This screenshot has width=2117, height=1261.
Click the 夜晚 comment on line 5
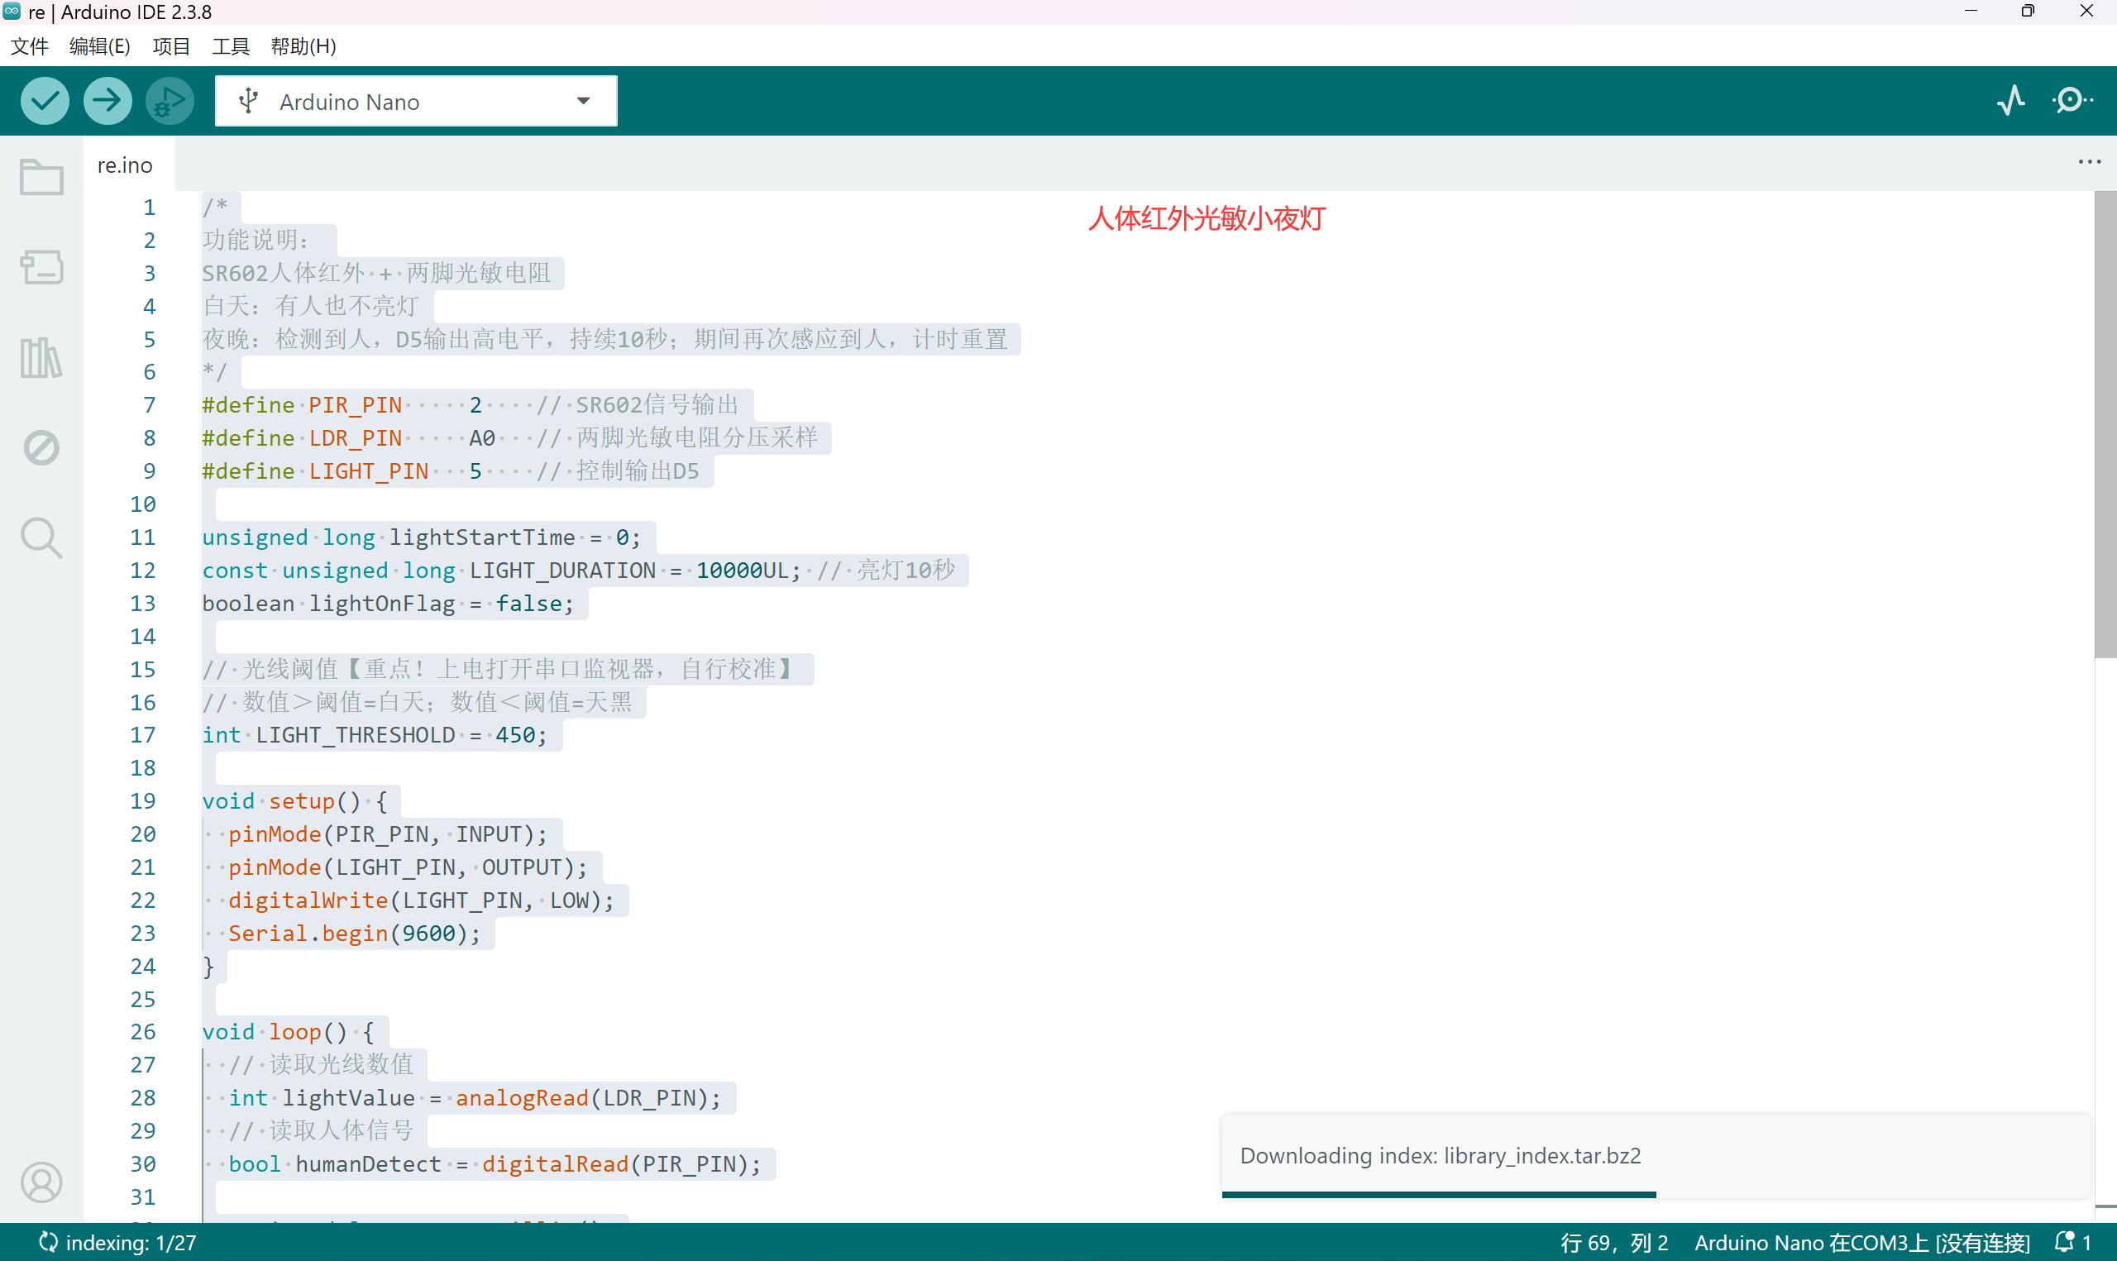(x=605, y=340)
